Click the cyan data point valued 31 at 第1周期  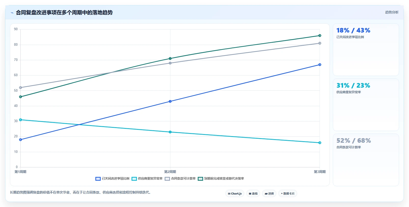tap(21, 120)
